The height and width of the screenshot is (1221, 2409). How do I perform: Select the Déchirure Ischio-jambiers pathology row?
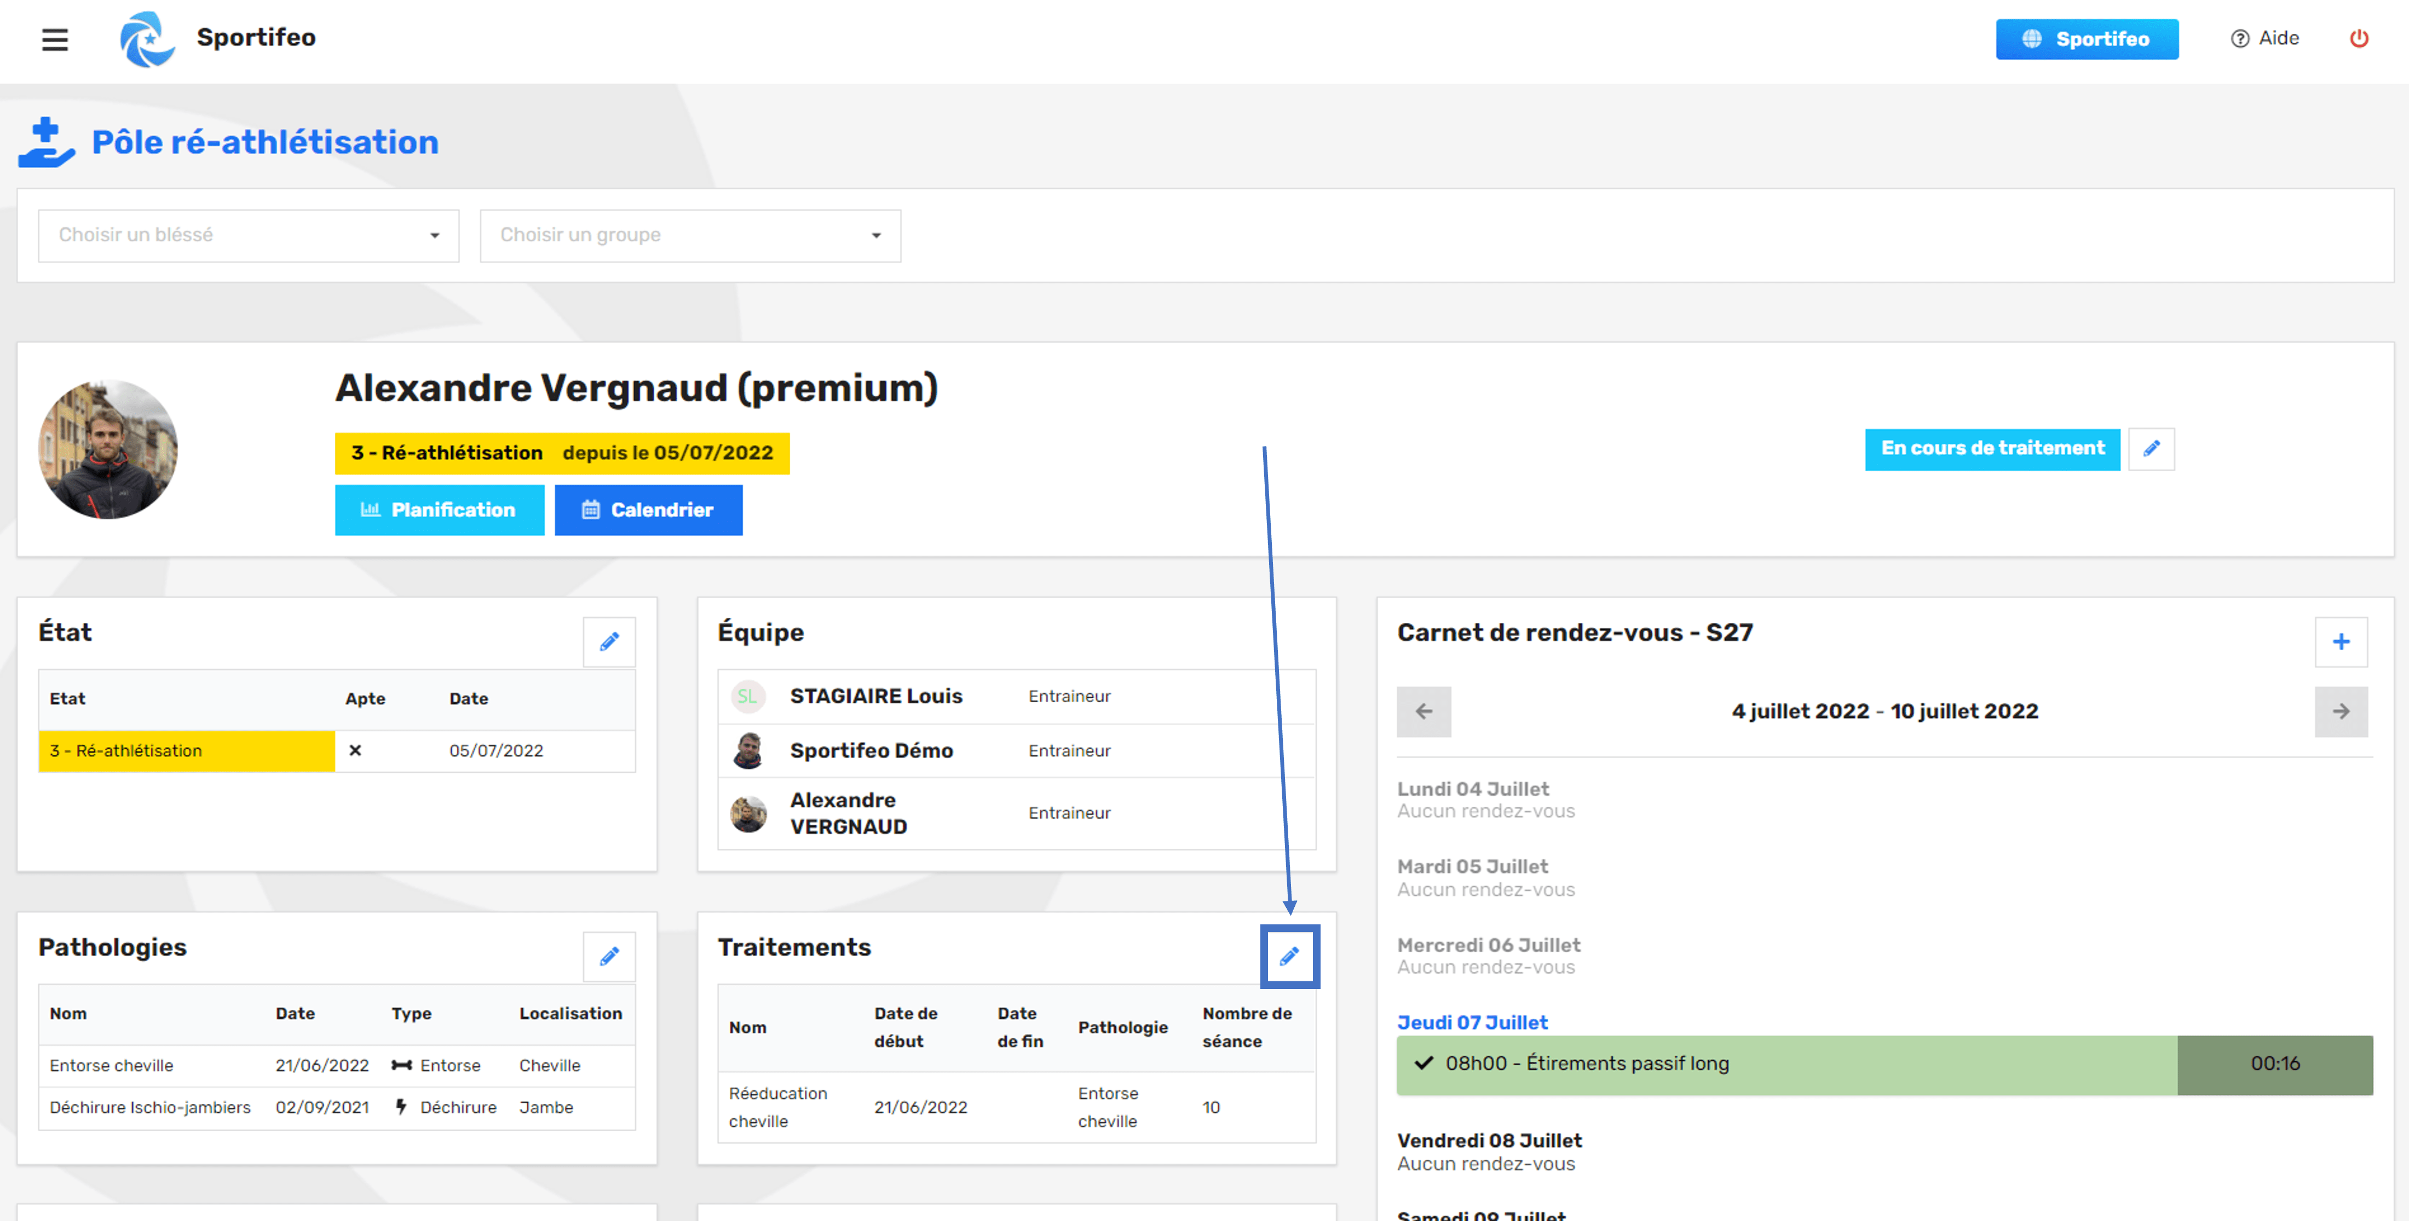coord(337,1108)
